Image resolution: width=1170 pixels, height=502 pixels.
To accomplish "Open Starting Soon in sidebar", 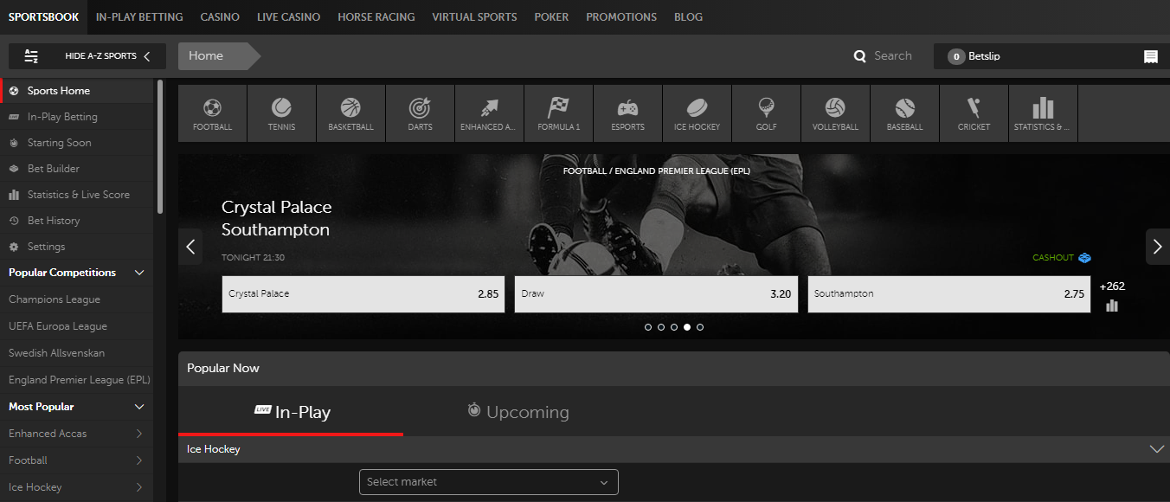I will click(78, 143).
